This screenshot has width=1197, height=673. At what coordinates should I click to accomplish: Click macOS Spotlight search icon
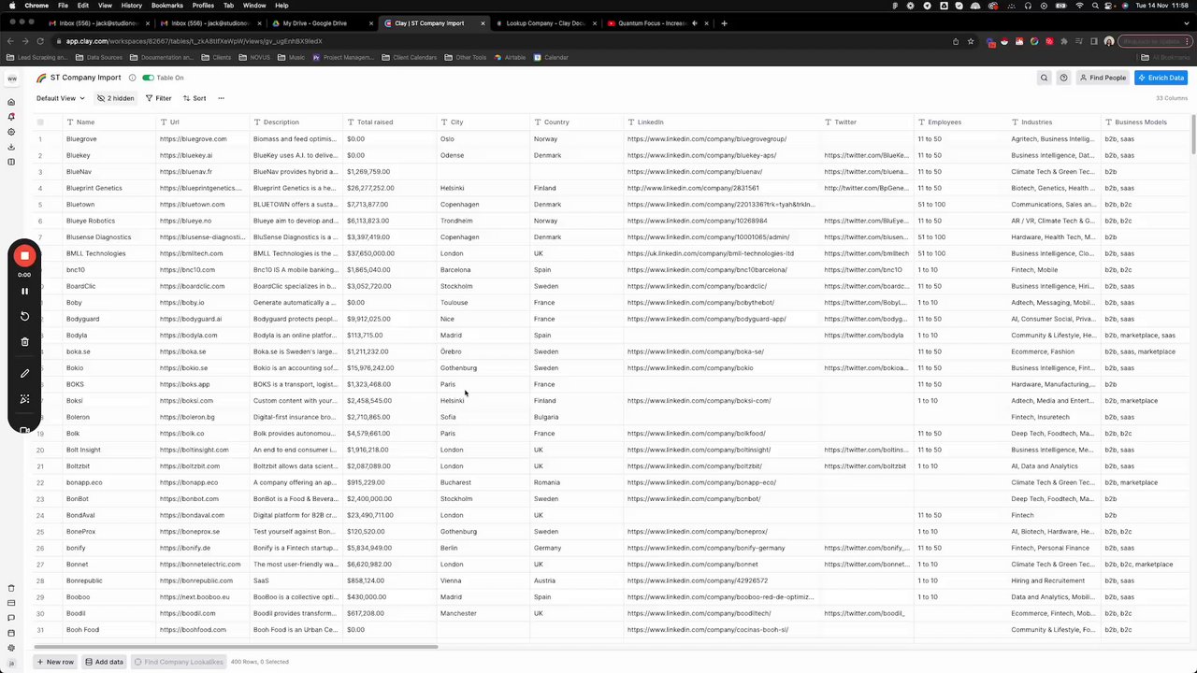[1095, 6]
